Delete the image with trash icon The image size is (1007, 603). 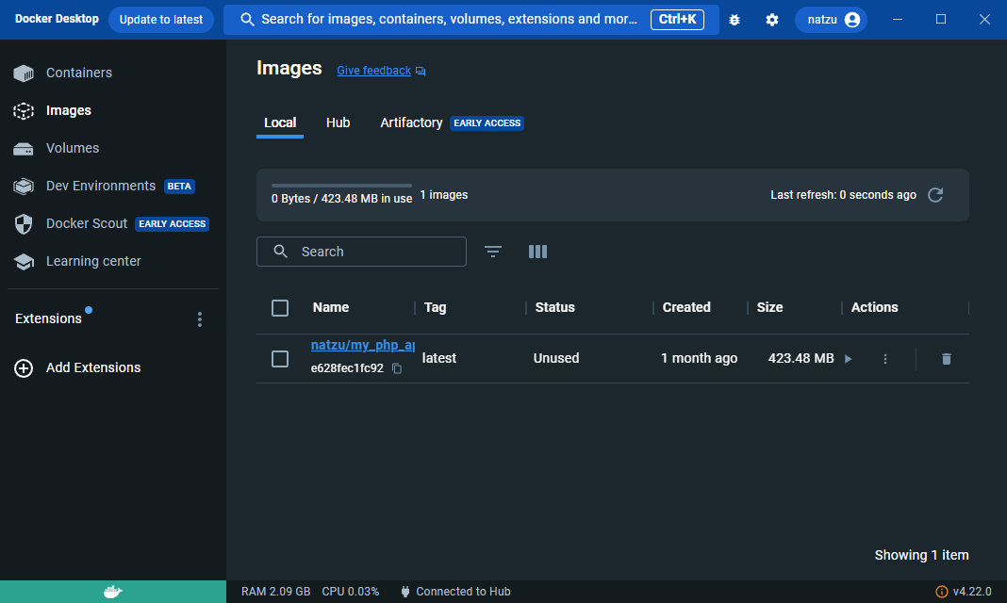pos(946,359)
